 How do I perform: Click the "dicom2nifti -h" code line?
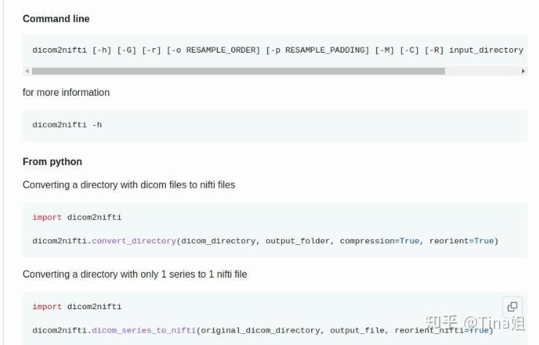coord(67,124)
